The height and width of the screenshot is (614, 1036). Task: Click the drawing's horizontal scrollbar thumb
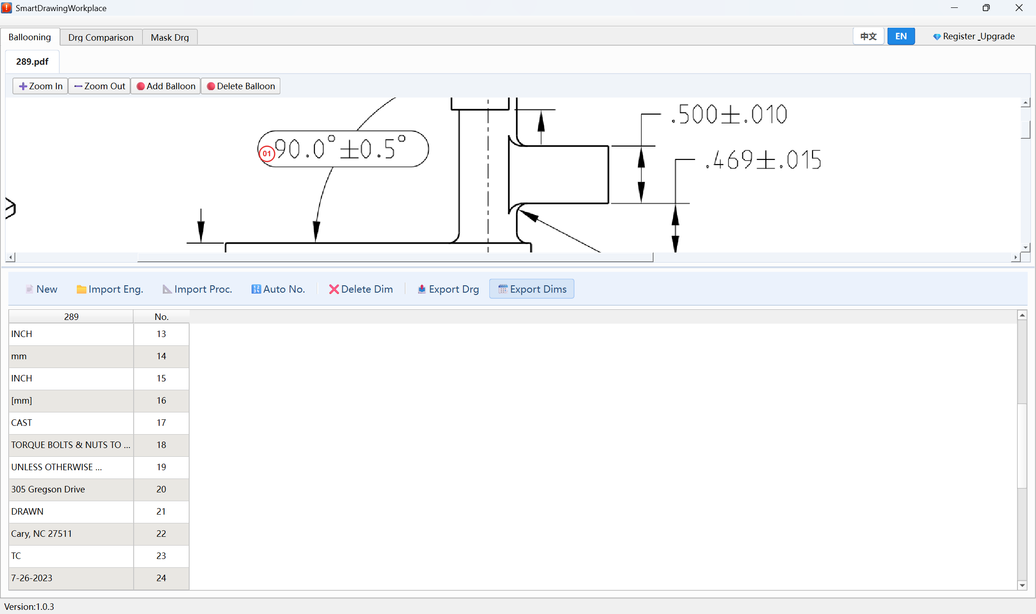click(x=395, y=258)
